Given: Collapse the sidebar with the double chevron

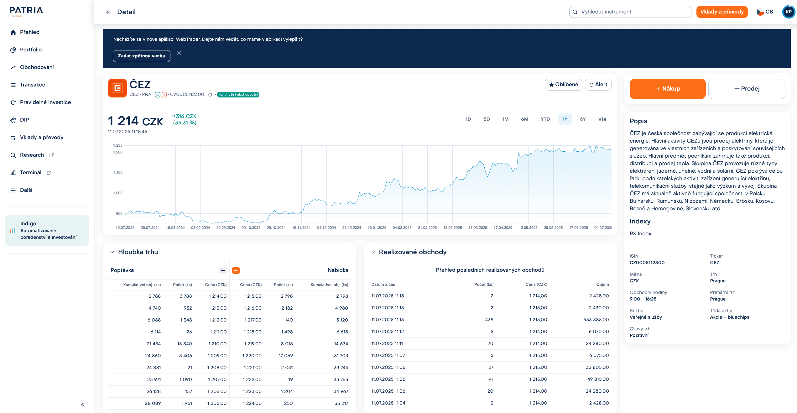Looking at the screenshot, I should tap(83, 405).
